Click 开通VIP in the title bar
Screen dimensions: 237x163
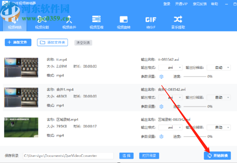(x=181, y=4)
